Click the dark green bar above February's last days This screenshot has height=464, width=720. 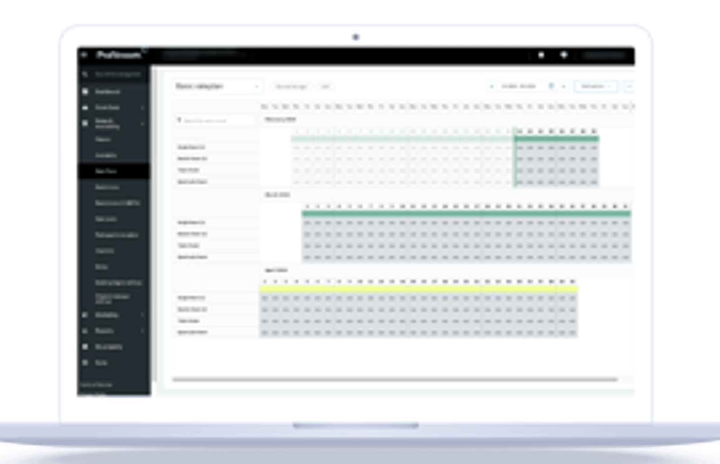[x=557, y=139]
